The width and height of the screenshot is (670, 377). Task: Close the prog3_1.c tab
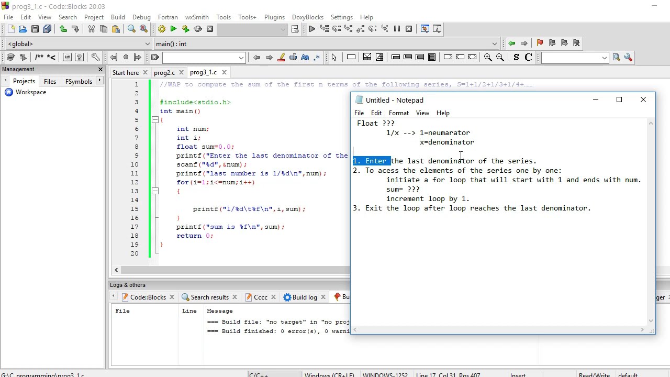[224, 73]
